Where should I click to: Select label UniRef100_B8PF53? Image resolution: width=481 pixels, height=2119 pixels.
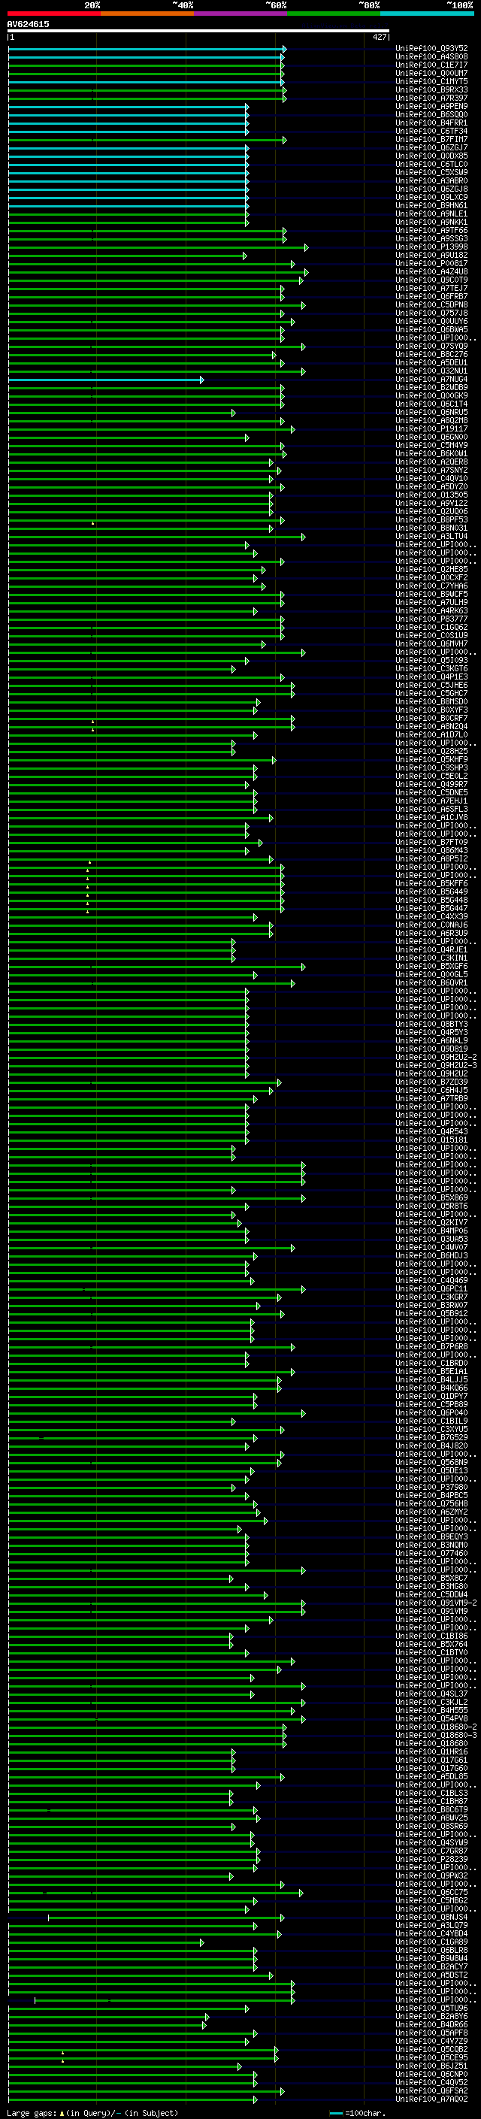431,520
